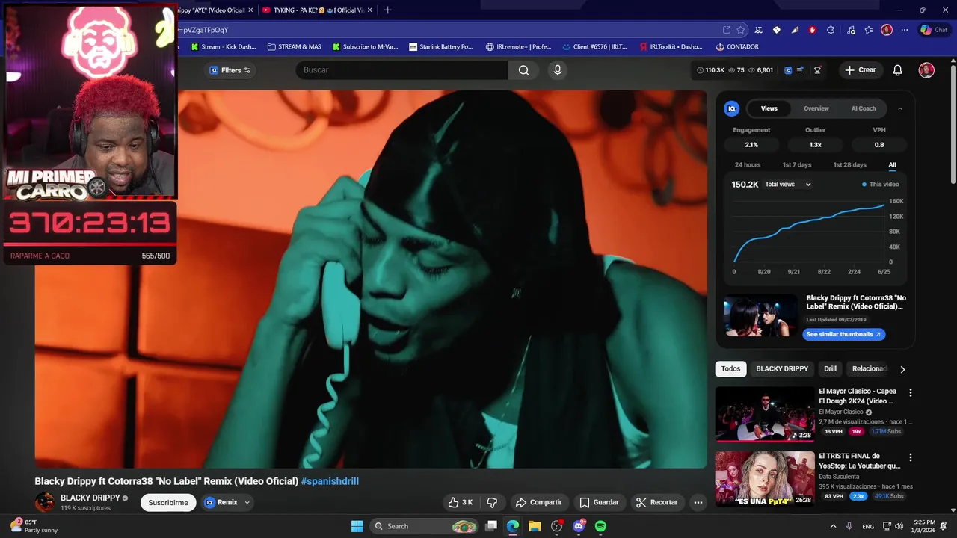Click See similar thumbnails link
The width and height of the screenshot is (957, 538).
tap(843, 334)
